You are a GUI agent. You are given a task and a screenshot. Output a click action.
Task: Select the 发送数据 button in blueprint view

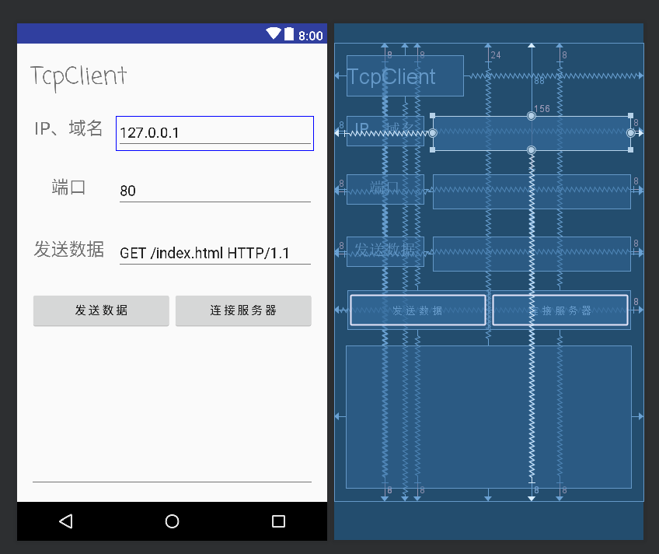pos(418,310)
